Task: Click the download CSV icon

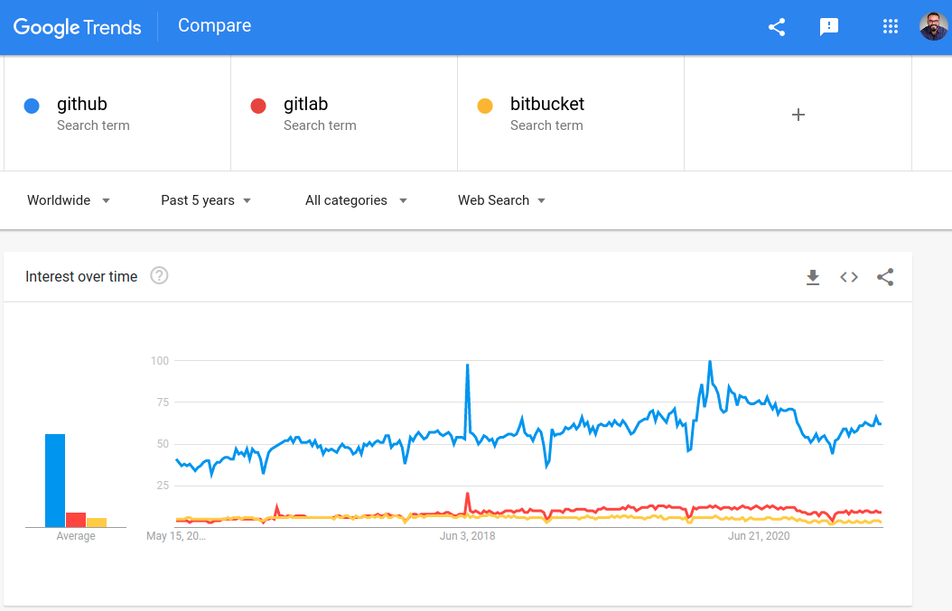Action: [812, 277]
